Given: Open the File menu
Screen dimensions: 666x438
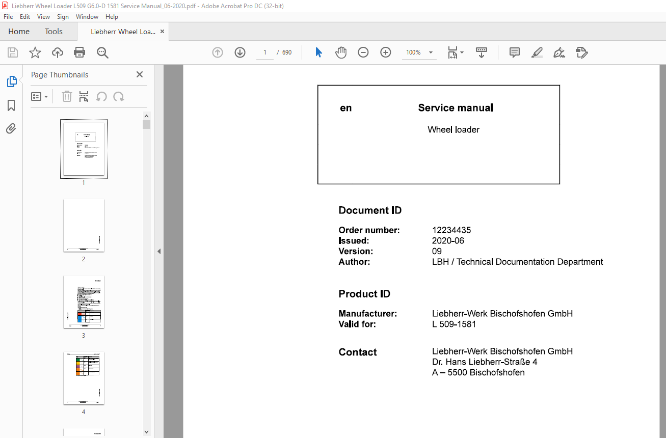Looking at the screenshot, I should pos(8,17).
